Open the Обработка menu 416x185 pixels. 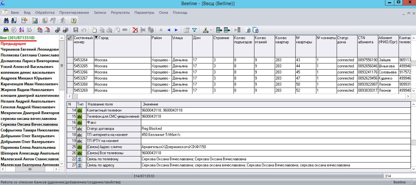45,13
